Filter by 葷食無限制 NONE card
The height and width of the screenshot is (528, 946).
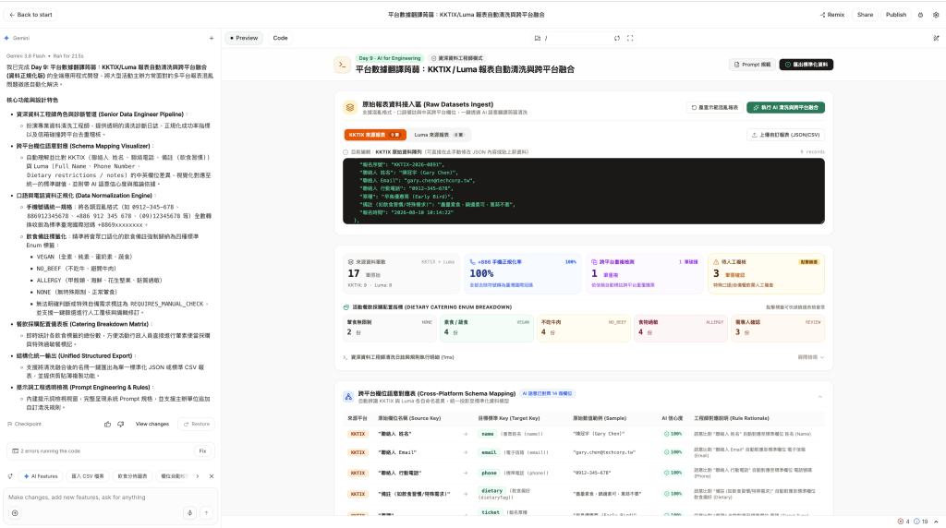[x=390, y=329]
